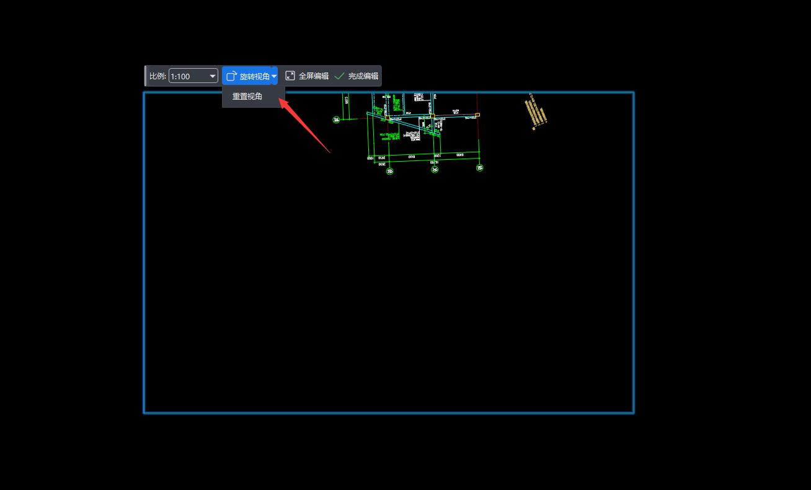Grab the toolbar's left drag handle
811x490 pixels.
click(x=146, y=76)
